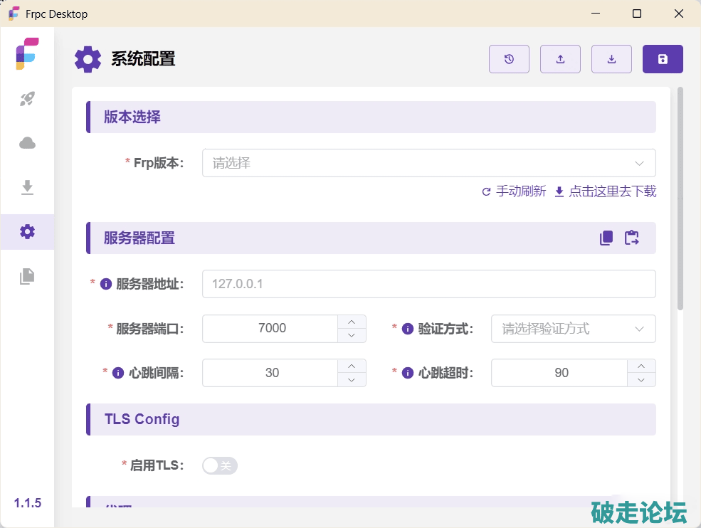This screenshot has width=701, height=528.
Task: Open the download page in sidebar
Action: coord(27,187)
